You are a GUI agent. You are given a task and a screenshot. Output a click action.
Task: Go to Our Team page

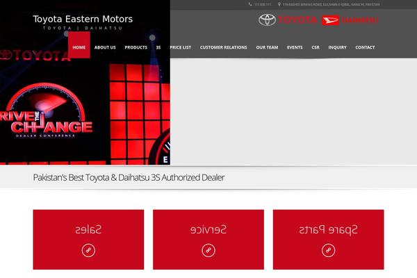coord(267,47)
